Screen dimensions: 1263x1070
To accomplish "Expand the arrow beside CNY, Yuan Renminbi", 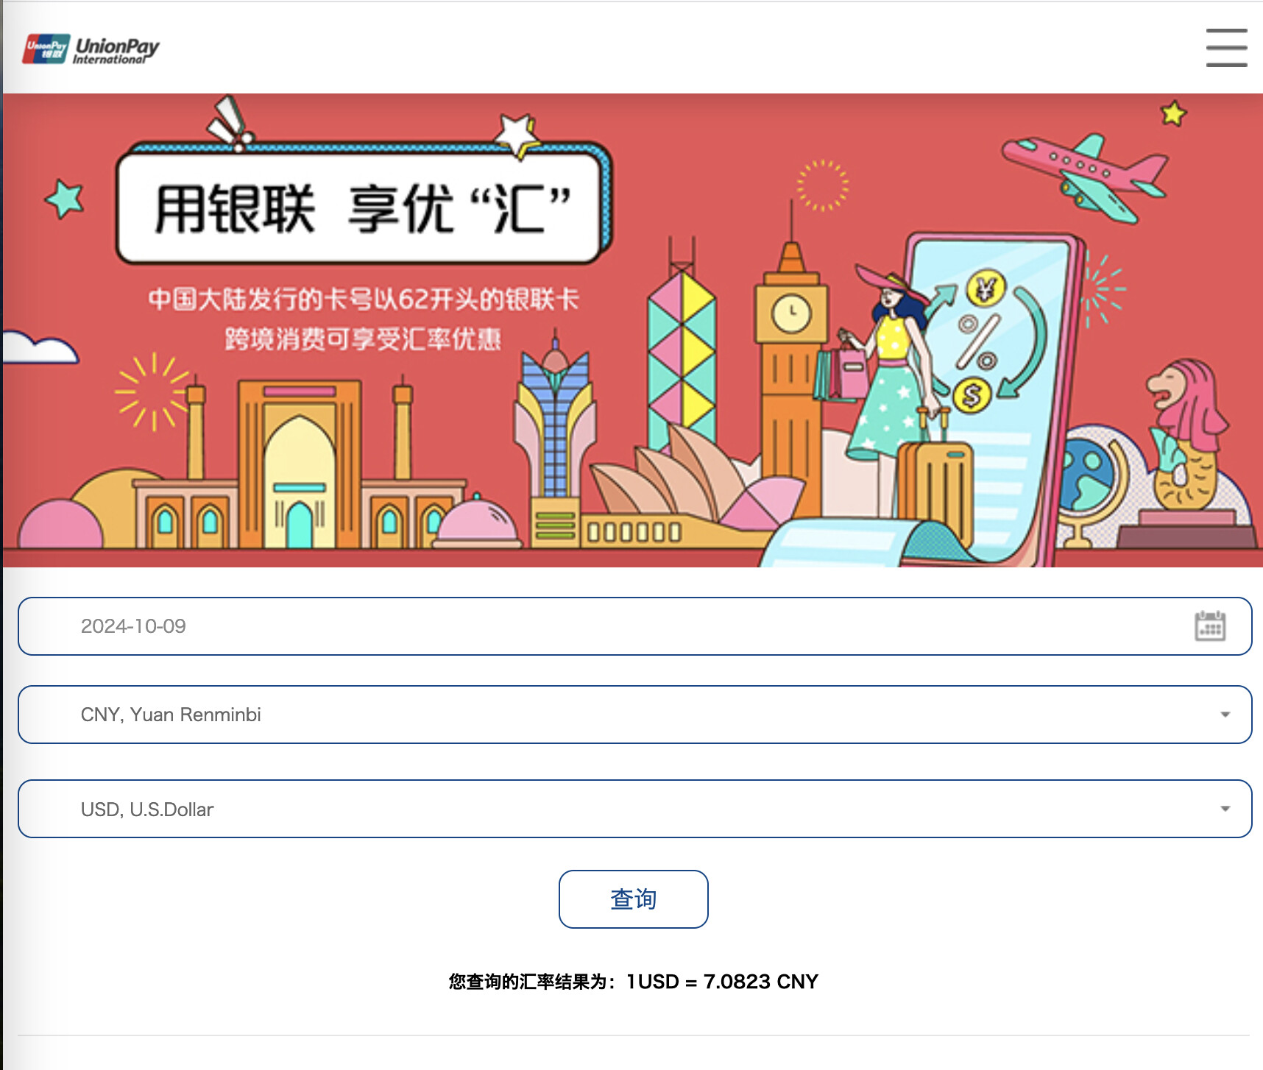I will (1225, 715).
